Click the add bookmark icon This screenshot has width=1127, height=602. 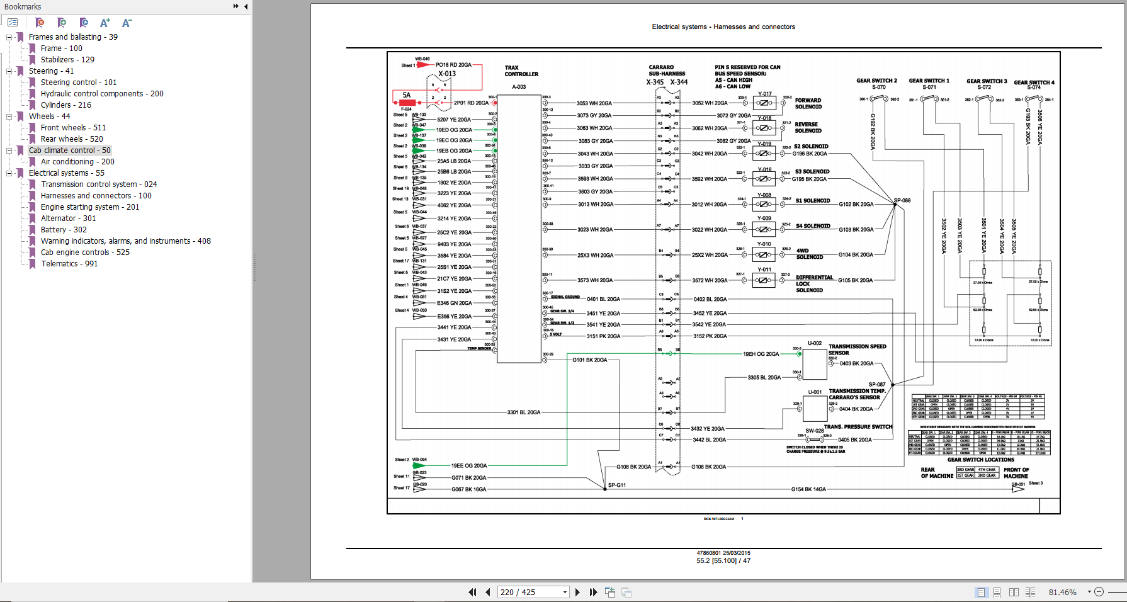click(62, 23)
